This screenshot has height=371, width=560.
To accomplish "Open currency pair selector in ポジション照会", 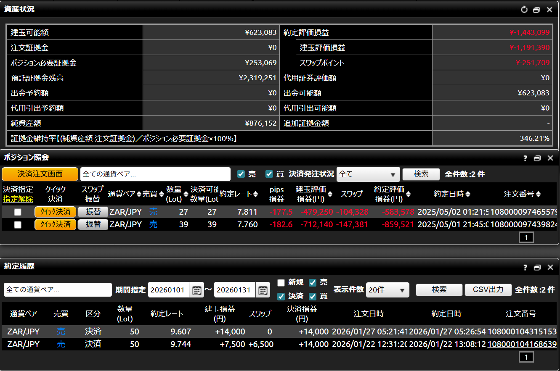I will pos(155,174).
